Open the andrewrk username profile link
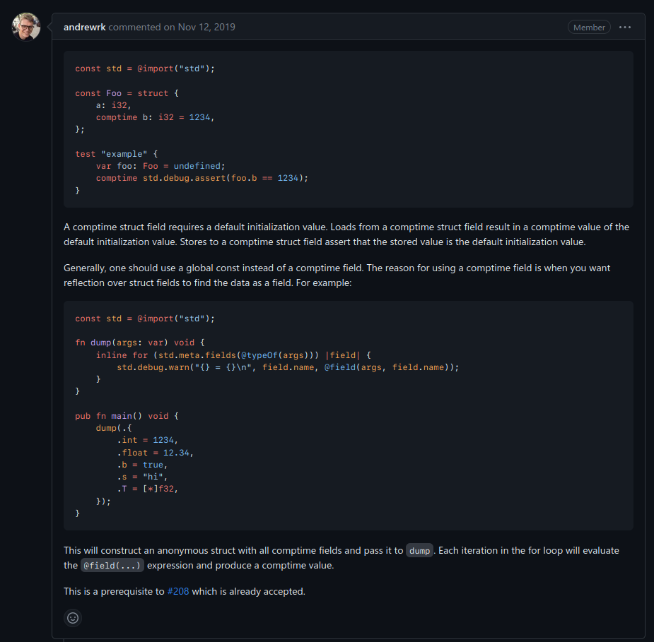The image size is (654, 642). pyautogui.click(x=84, y=28)
